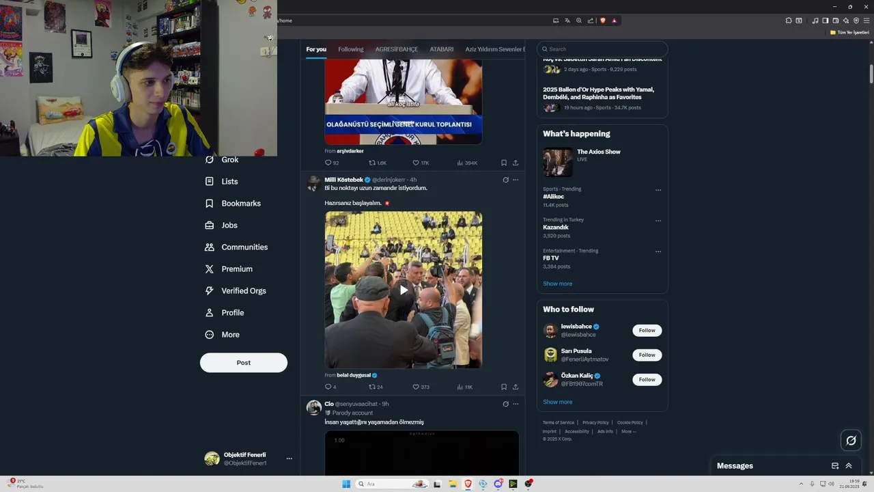
Task: Open more options on Clo's post
Action: 516,404
